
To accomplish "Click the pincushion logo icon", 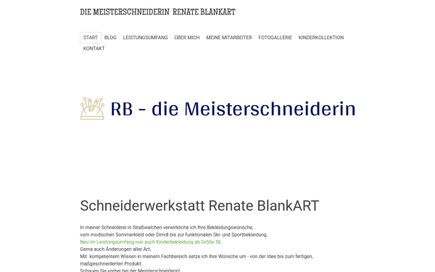I will tap(92, 109).
